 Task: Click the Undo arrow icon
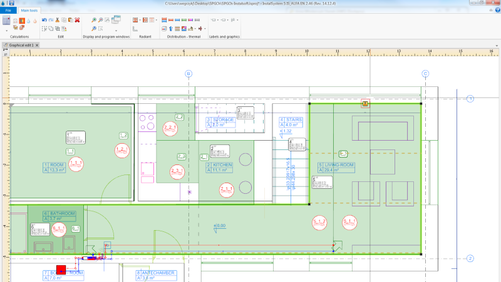(44, 20)
